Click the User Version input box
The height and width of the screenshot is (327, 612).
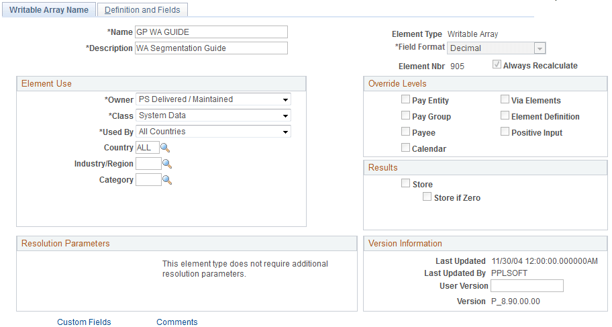(x=527, y=286)
